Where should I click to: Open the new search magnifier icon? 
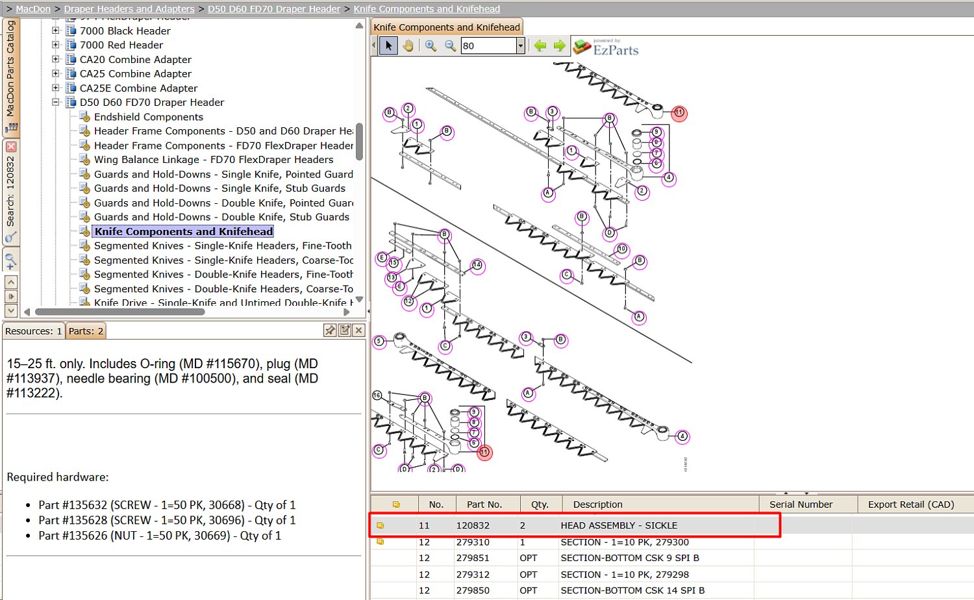[11, 262]
